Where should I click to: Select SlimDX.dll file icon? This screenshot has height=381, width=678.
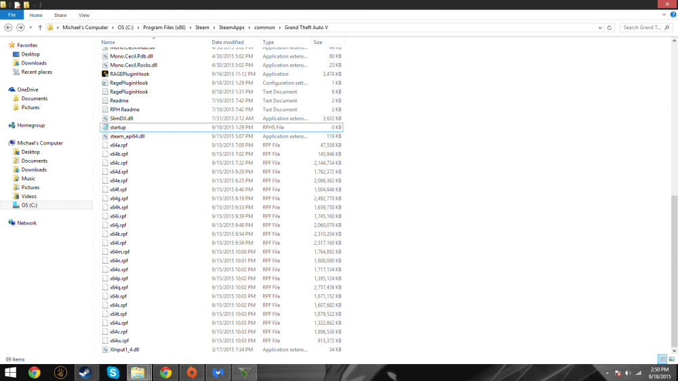click(104, 119)
